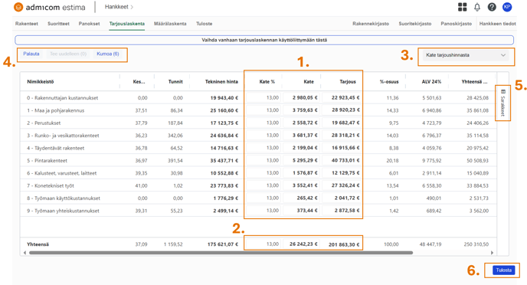Edit total Kate % in Yhteensä row
This screenshot has height=285, width=527.
(x=263, y=244)
